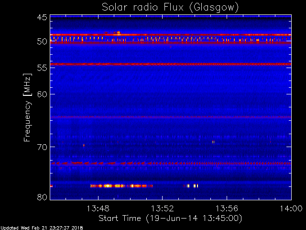
Task: Click the plot title "Solar radio Flux (Glasgow)"
Action: [170, 8]
